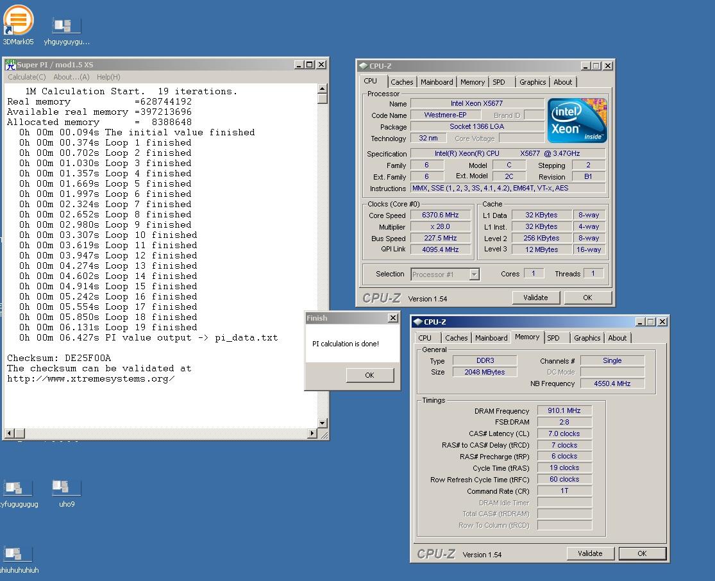Click the QPI Link 4095.4 MHz field

click(x=441, y=249)
